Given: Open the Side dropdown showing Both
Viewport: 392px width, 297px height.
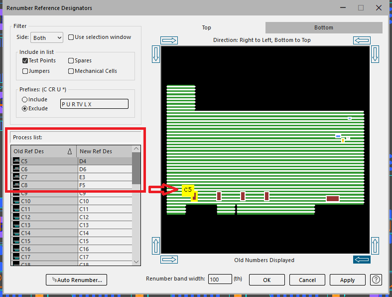Looking at the screenshot, I should [x=47, y=38].
